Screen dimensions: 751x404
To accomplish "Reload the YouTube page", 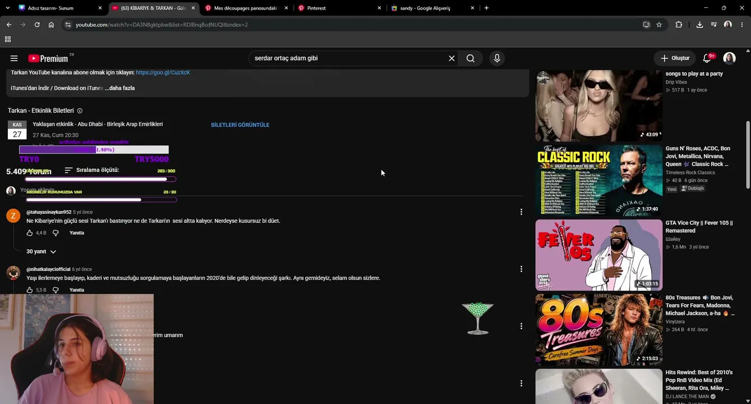I will tap(37, 25).
